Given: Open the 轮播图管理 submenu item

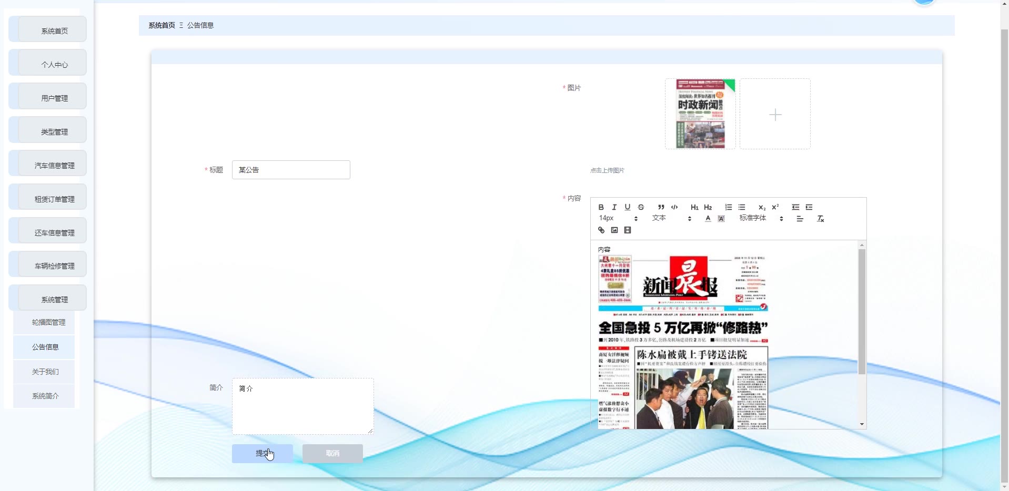Looking at the screenshot, I should (44, 322).
